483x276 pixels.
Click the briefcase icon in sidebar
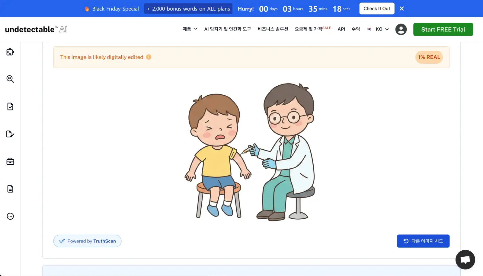[x=10, y=161]
